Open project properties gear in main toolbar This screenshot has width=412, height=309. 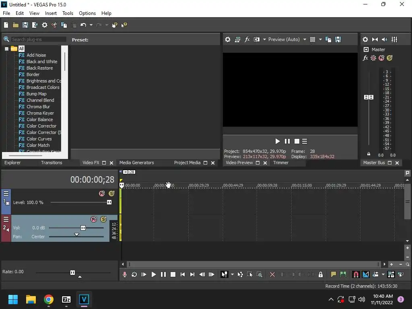tap(45, 25)
